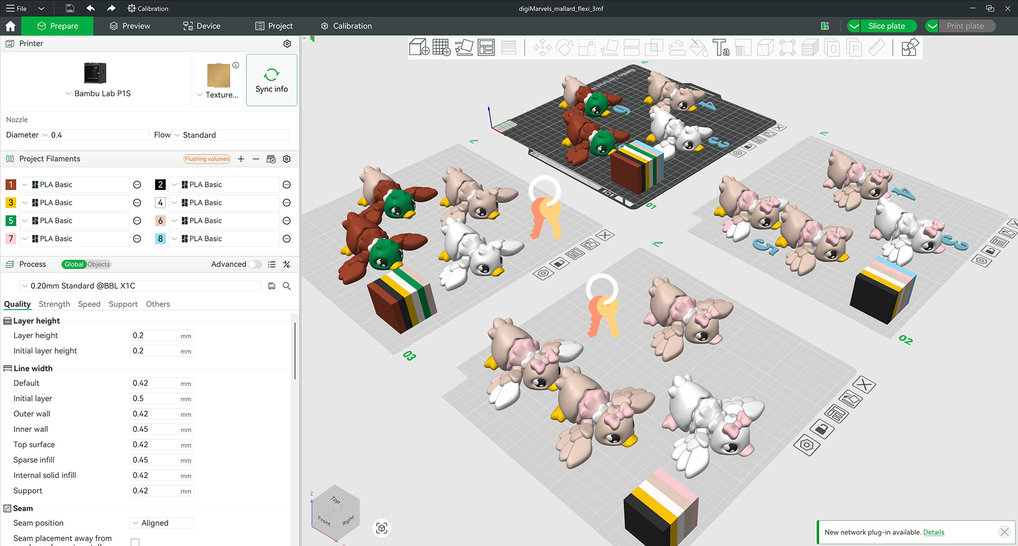Open the nozzle Diameter 0.4 dropdown
This screenshot has height=546, width=1018.
point(95,135)
